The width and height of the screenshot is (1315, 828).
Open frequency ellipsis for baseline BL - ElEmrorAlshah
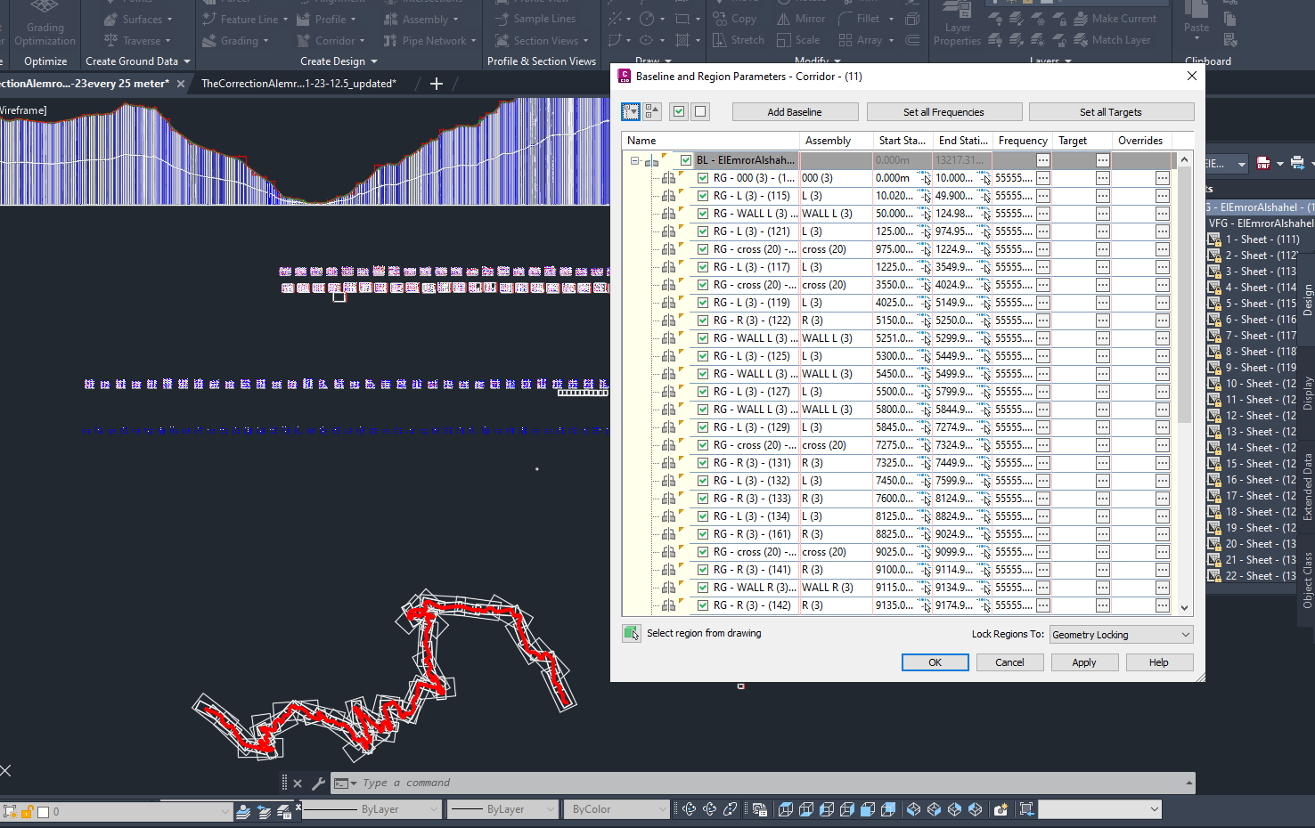1043,160
